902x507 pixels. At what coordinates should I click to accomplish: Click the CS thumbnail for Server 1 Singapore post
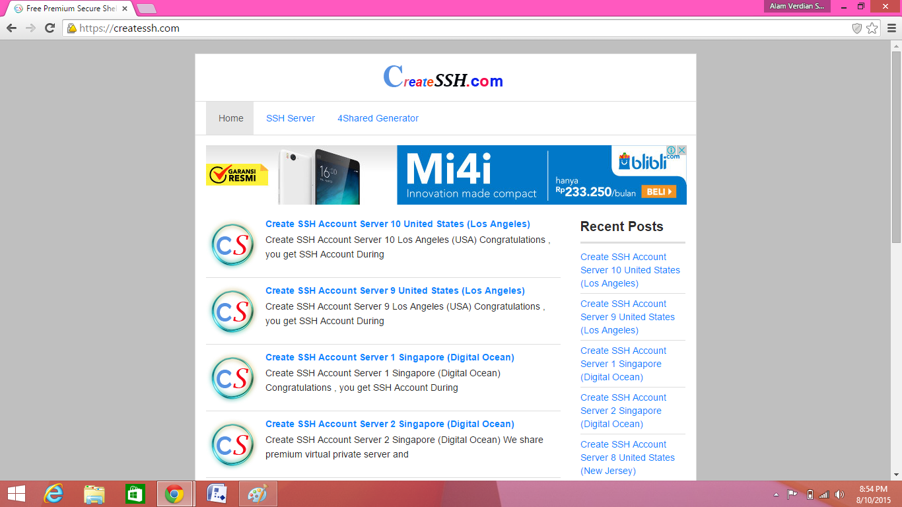pyautogui.click(x=232, y=378)
